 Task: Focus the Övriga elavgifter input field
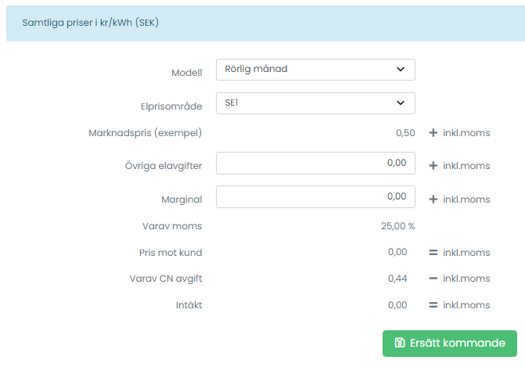coord(315,163)
